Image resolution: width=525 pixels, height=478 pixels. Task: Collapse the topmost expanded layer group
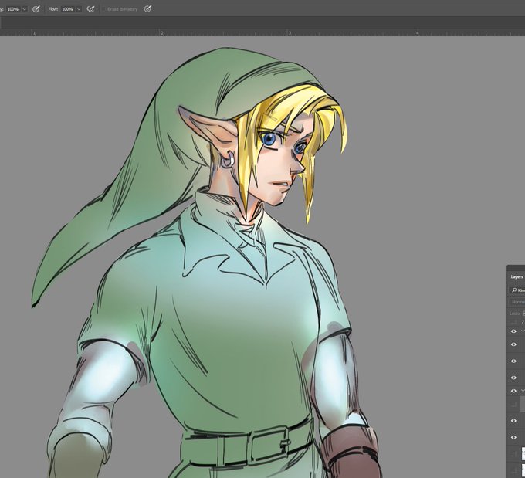(x=523, y=331)
